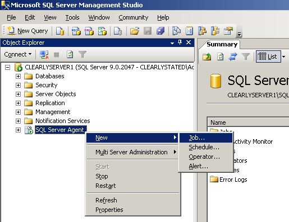Select the Server Objects tree item
Image resolution: width=289 pixels, height=222 pixels.
pyautogui.click(x=56, y=94)
